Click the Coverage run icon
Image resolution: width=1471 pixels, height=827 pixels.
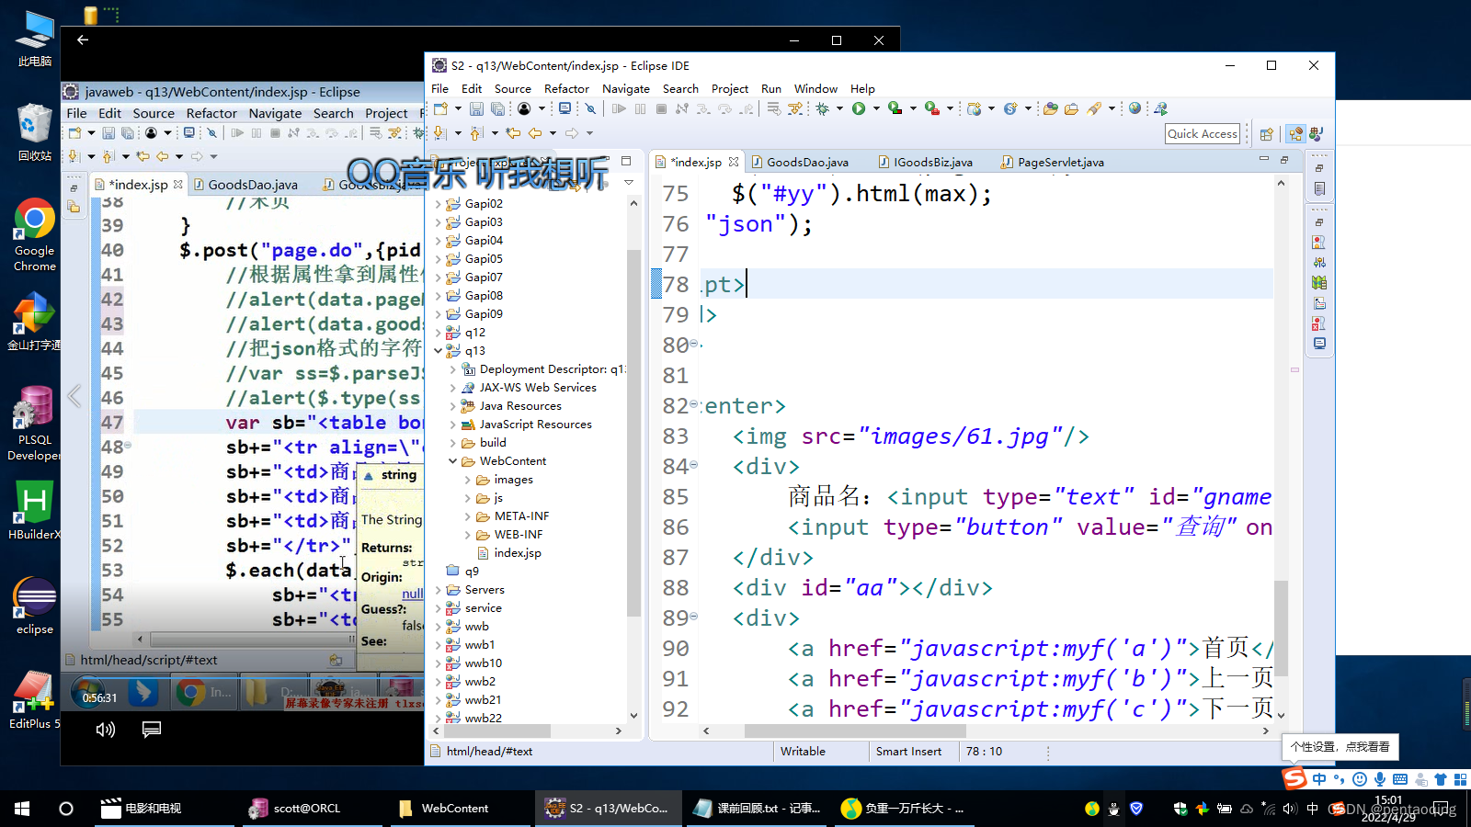pos(895,108)
